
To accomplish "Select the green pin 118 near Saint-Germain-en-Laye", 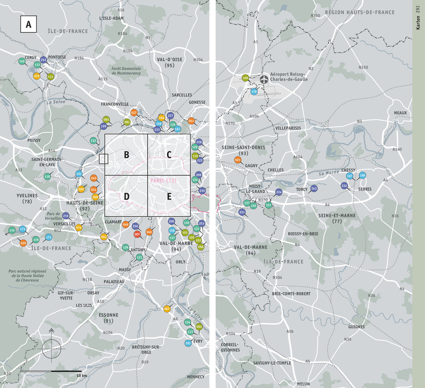I will coord(47,177).
